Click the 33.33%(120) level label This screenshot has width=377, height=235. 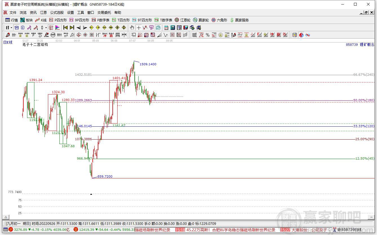pos(364,126)
